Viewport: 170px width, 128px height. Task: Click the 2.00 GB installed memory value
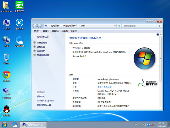pyautogui.click(x=101, y=98)
